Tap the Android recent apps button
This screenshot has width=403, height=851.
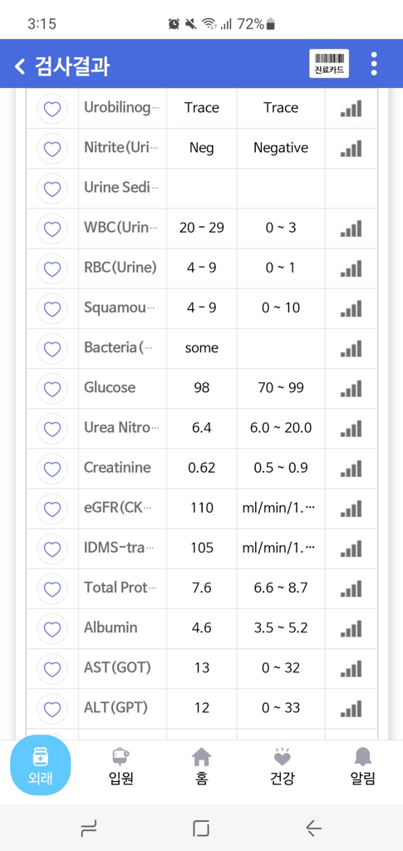click(x=88, y=829)
